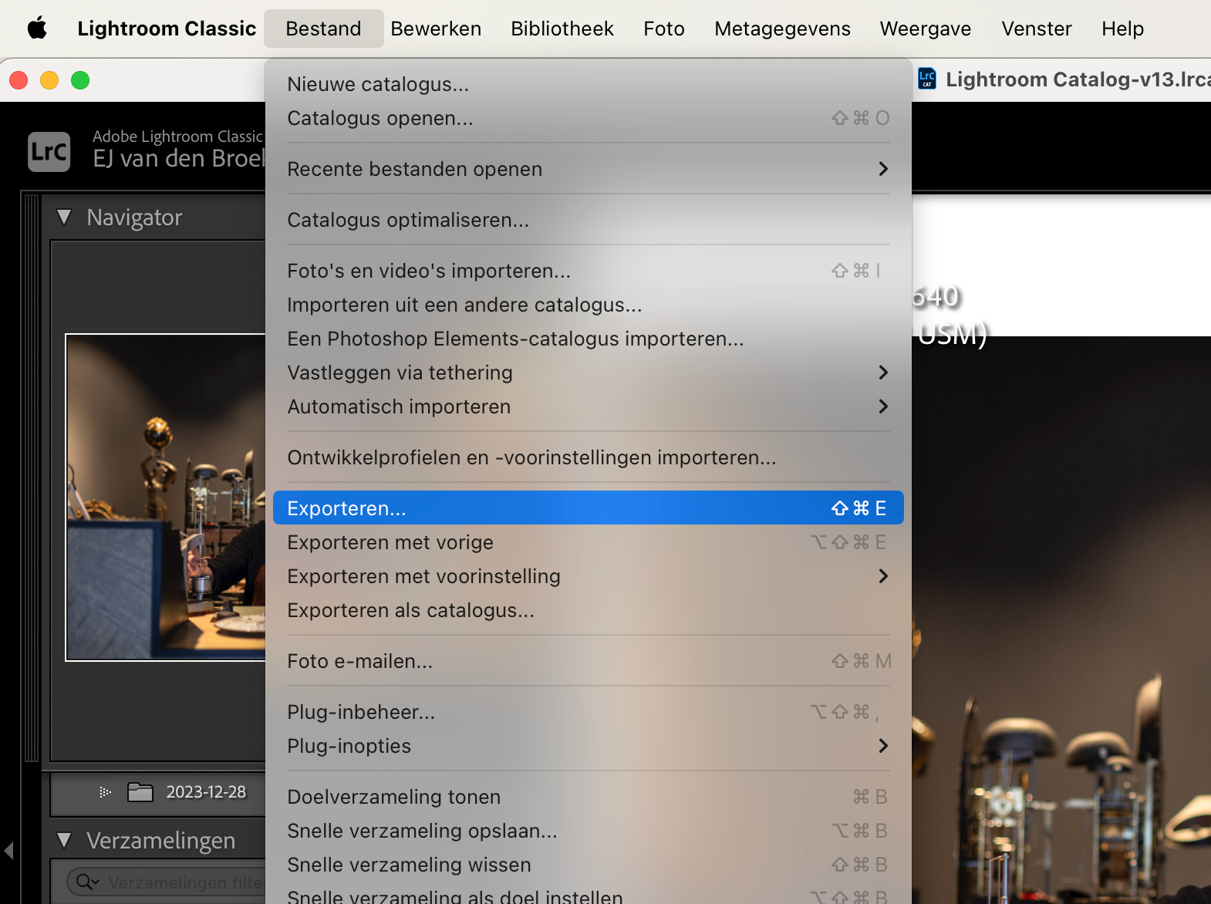The image size is (1211, 904).
Task: Expand the 2023-12-28 folder dotted arrow
Action: (106, 792)
